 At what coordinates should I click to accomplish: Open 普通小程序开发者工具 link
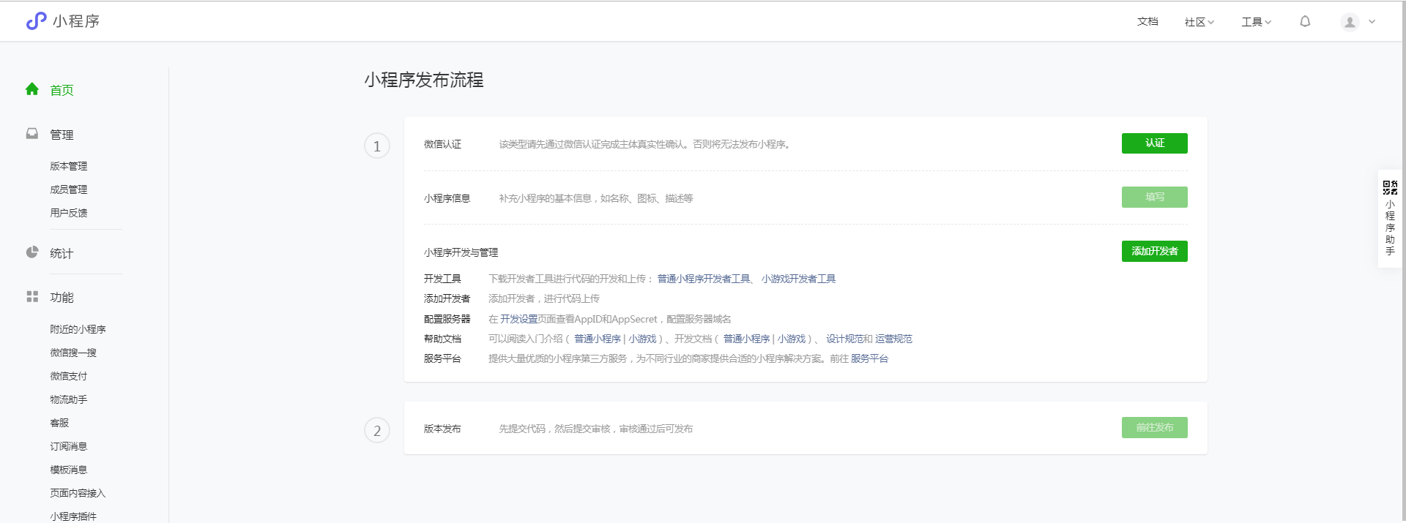704,279
